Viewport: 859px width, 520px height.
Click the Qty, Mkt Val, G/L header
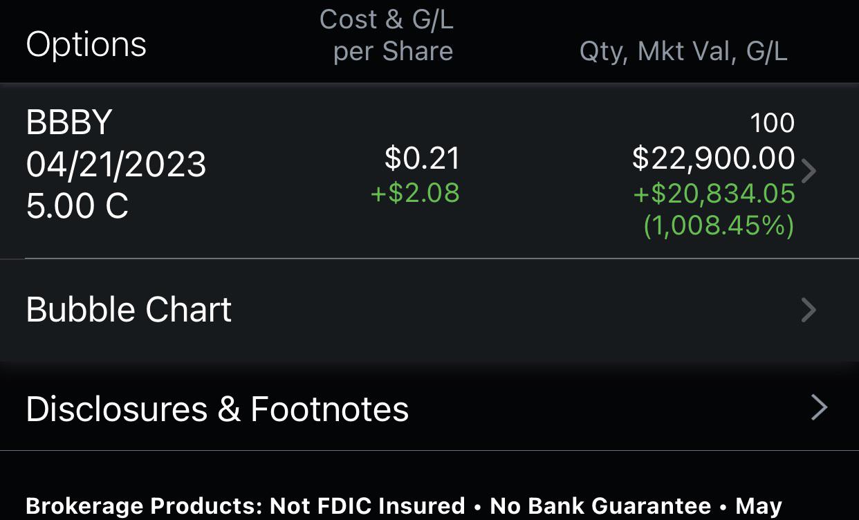click(x=683, y=52)
